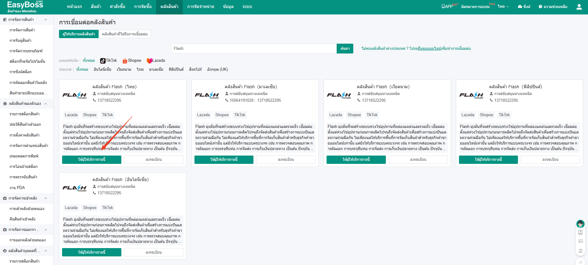Screen dimensions: 588x265
Task: Switch to คลังสินค้าที่ได้รับการเชื่อมต่อ tab
Action: point(125,34)
